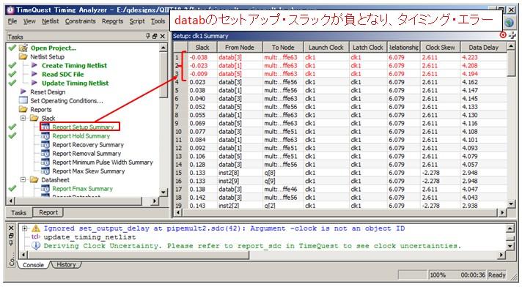
Task: Switch to the Report tab
Action: click(48, 212)
